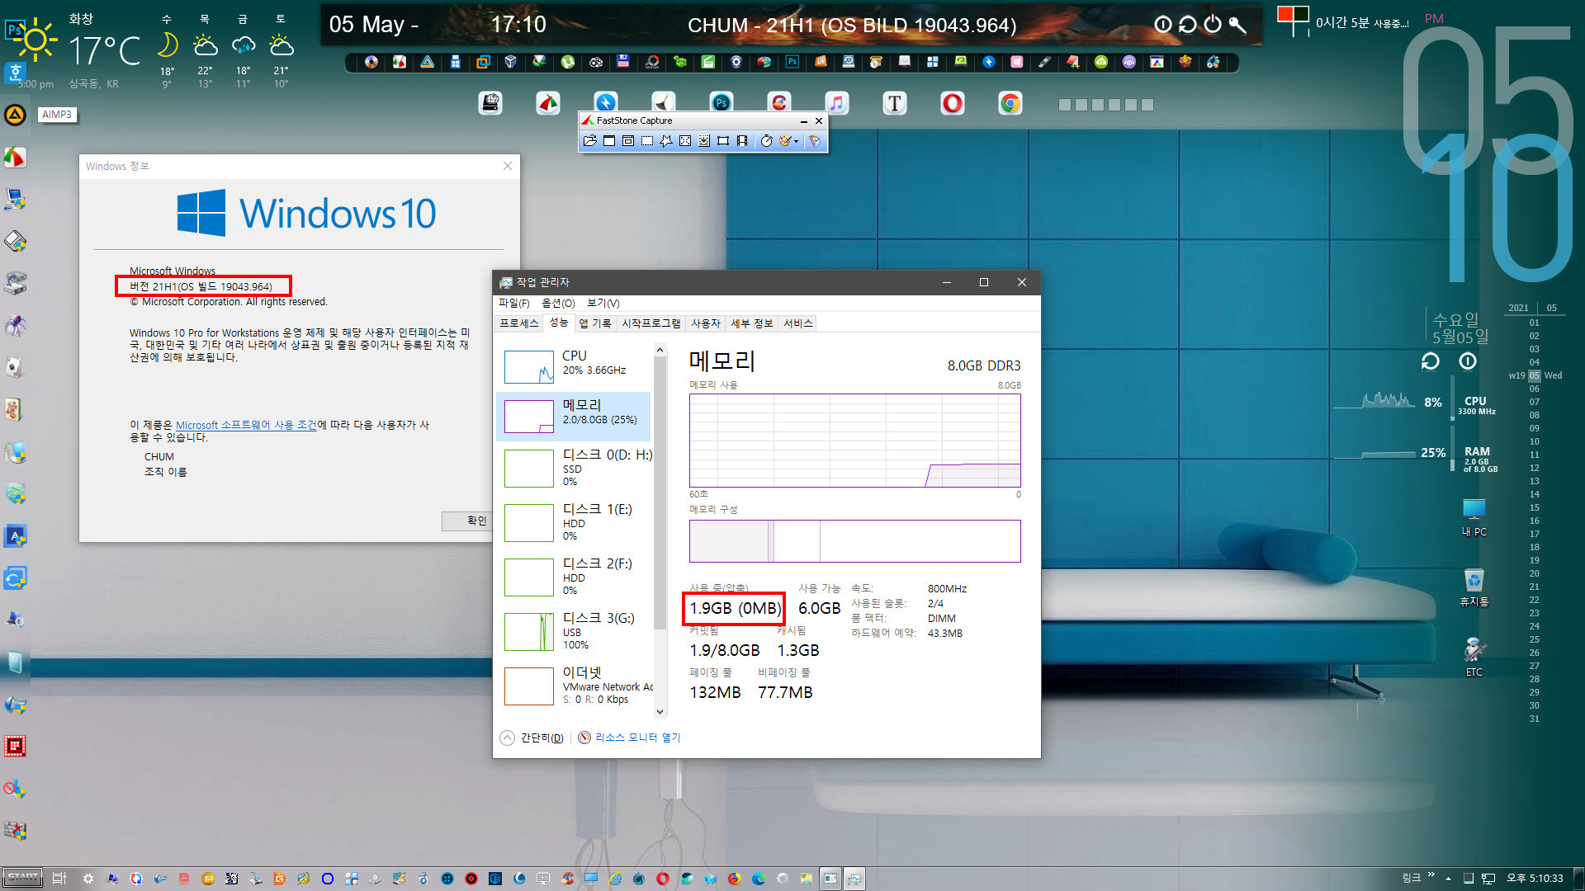This screenshot has width=1585, height=891.
Task: Select FastStone Capture Scrolling Window tool
Action: [704, 141]
